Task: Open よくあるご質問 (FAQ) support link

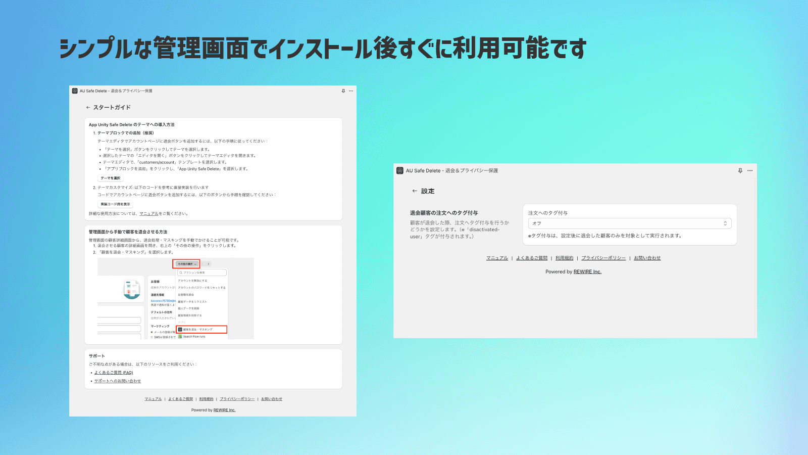Action: 114,373
